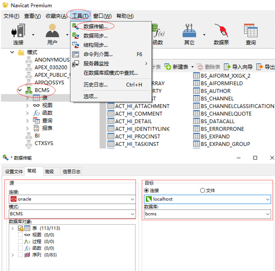This screenshot has width=275, height=271.
Task: Click the 数据泵 data pump icon
Action: [x=221, y=30]
